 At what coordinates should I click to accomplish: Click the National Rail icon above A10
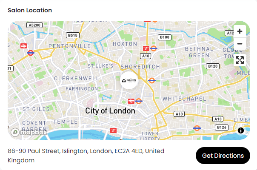146,48
